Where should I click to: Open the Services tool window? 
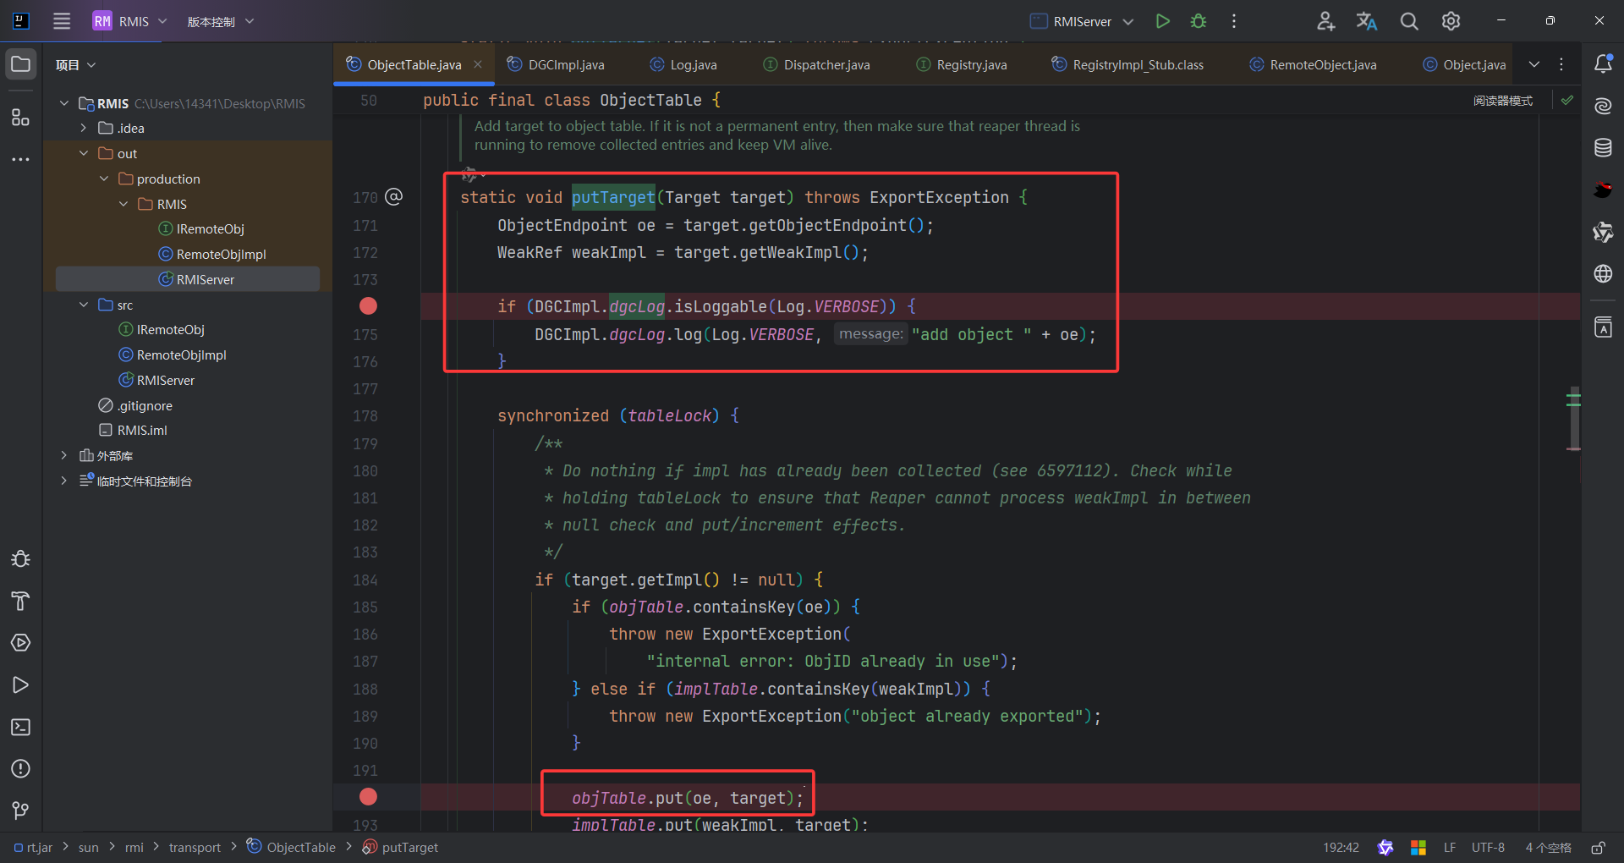click(x=20, y=643)
